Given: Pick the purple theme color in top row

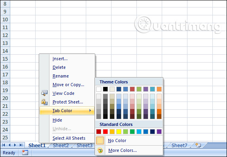Looking at the screenshot, I should 146,89.
